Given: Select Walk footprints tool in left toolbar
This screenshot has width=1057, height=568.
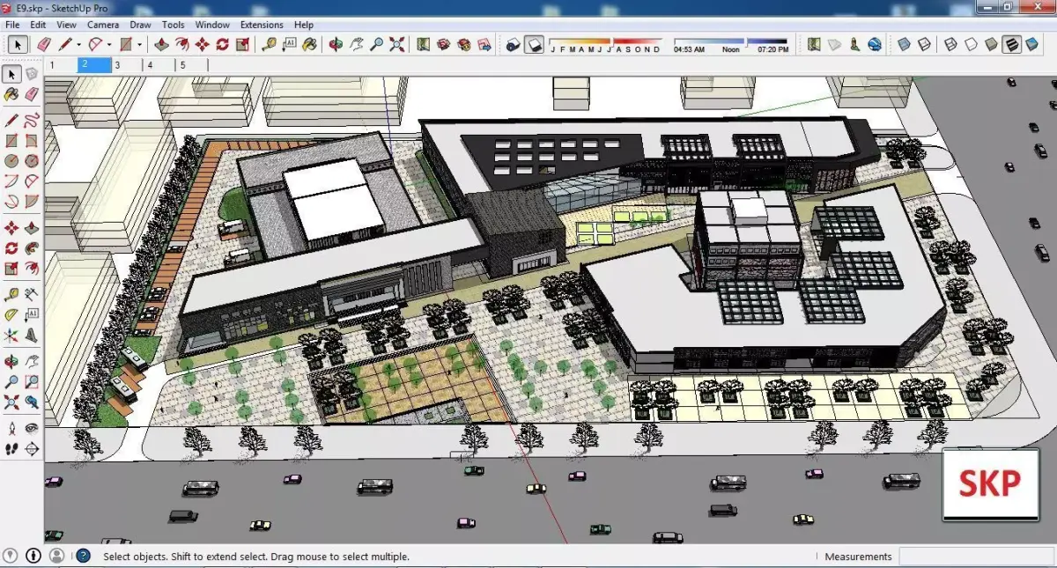Looking at the screenshot, I should [11, 448].
